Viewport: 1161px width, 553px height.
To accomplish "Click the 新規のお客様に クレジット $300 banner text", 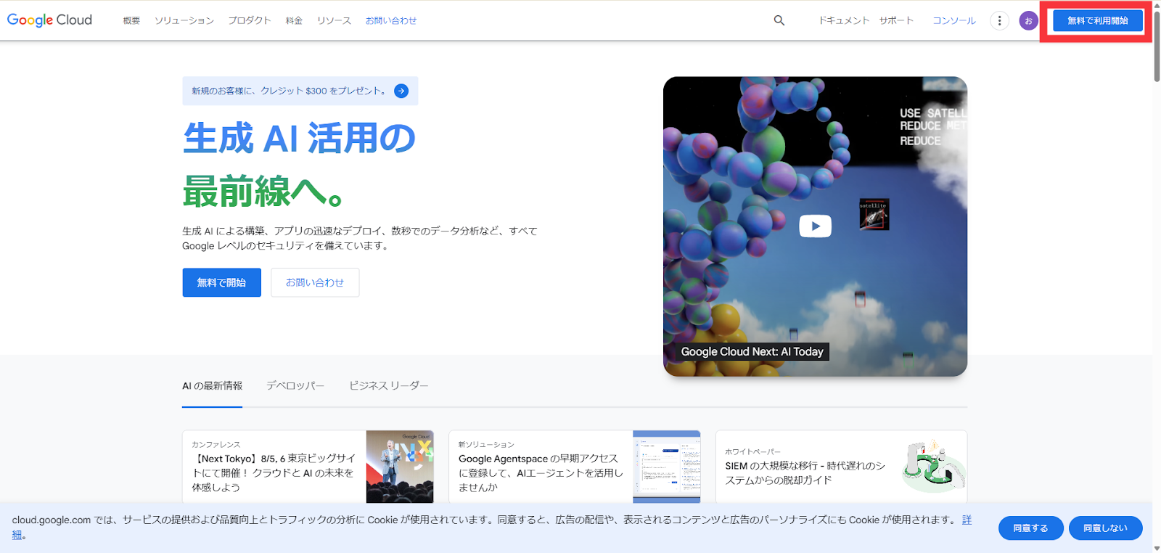I will pyautogui.click(x=288, y=91).
